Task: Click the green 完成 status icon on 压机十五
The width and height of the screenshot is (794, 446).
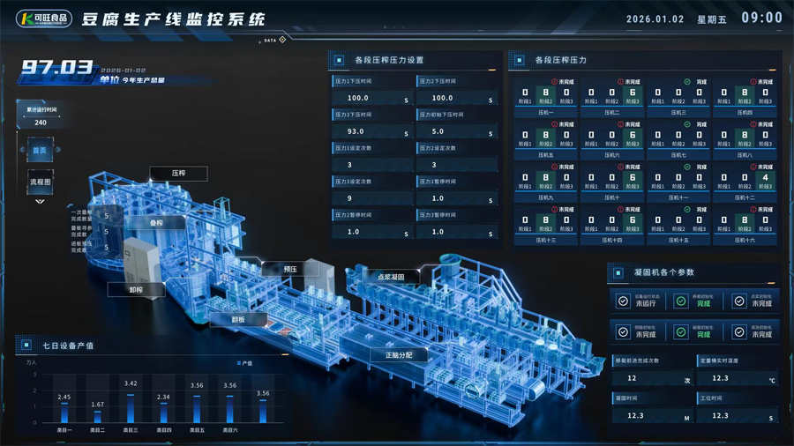Action: [687, 209]
